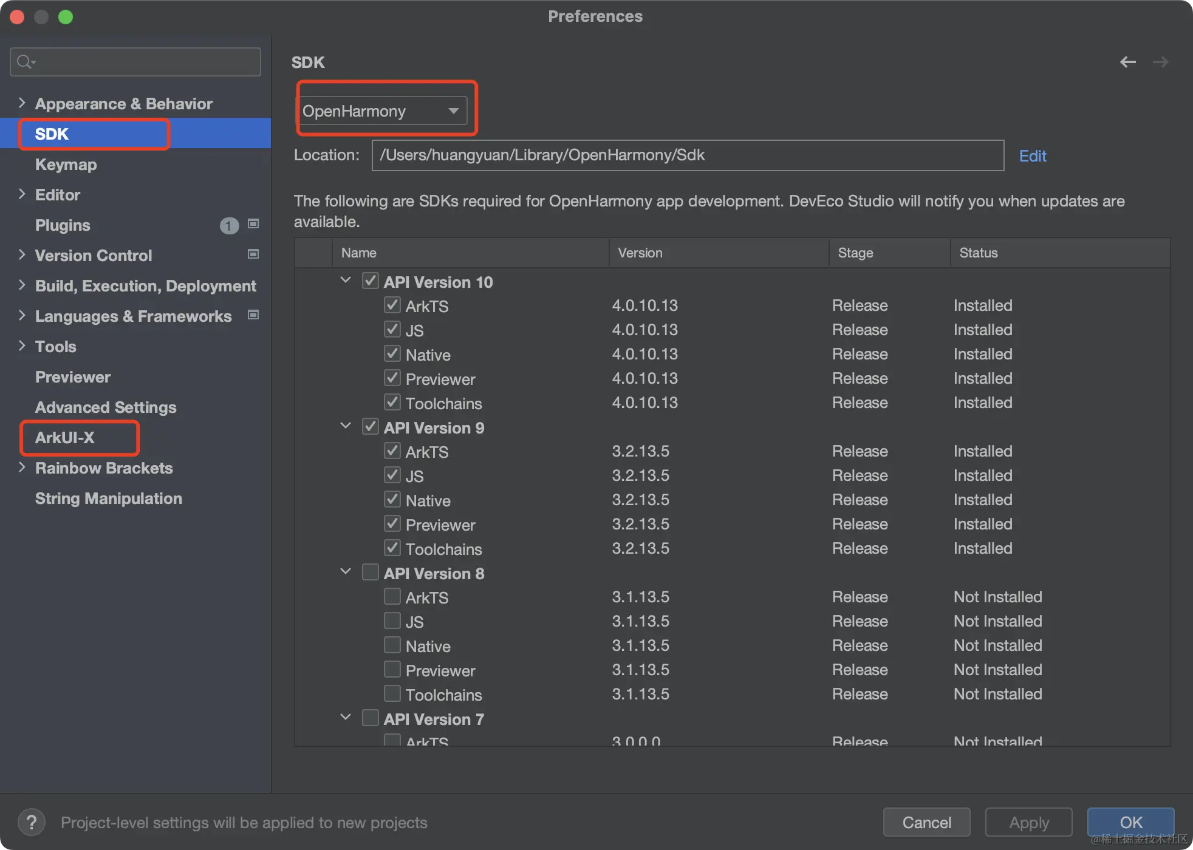Click the back navigation arrow
Screen dimensions: 1193x850
(x=1127, y=62)
